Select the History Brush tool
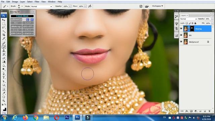The height and width of the screenshot is (121, 215). pos(4,54)
